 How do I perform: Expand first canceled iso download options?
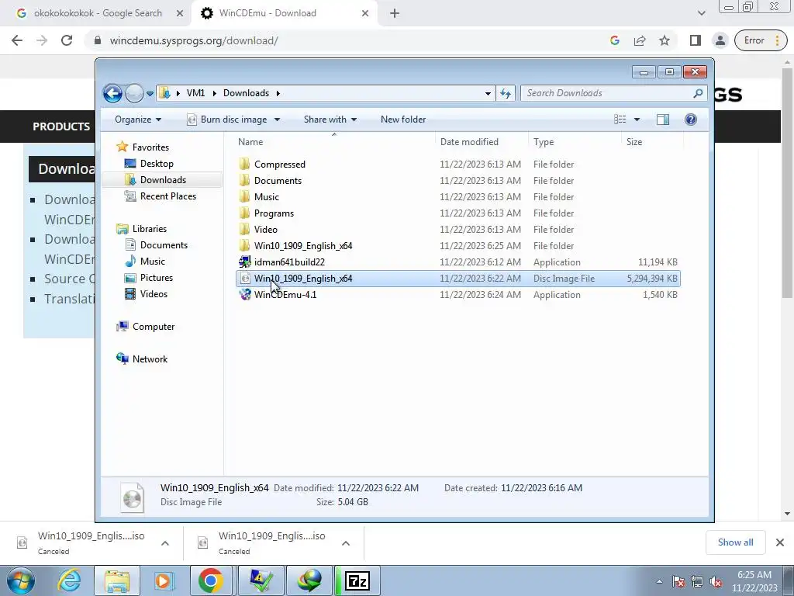click(165, 543)
